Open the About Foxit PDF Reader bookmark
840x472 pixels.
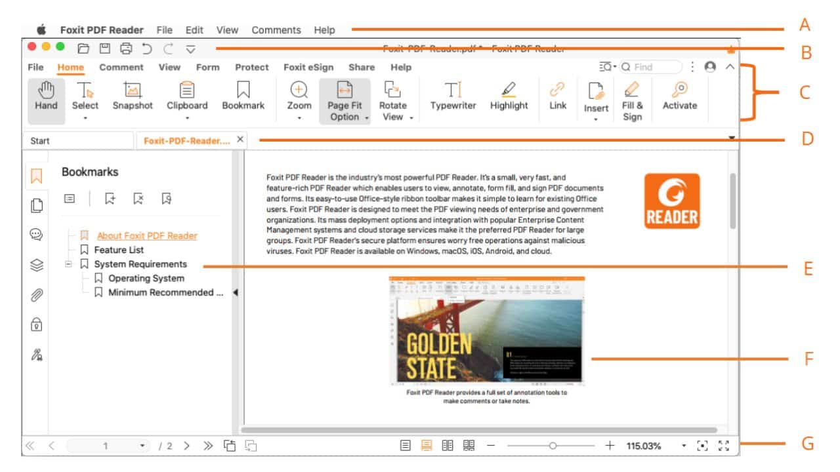146,235
